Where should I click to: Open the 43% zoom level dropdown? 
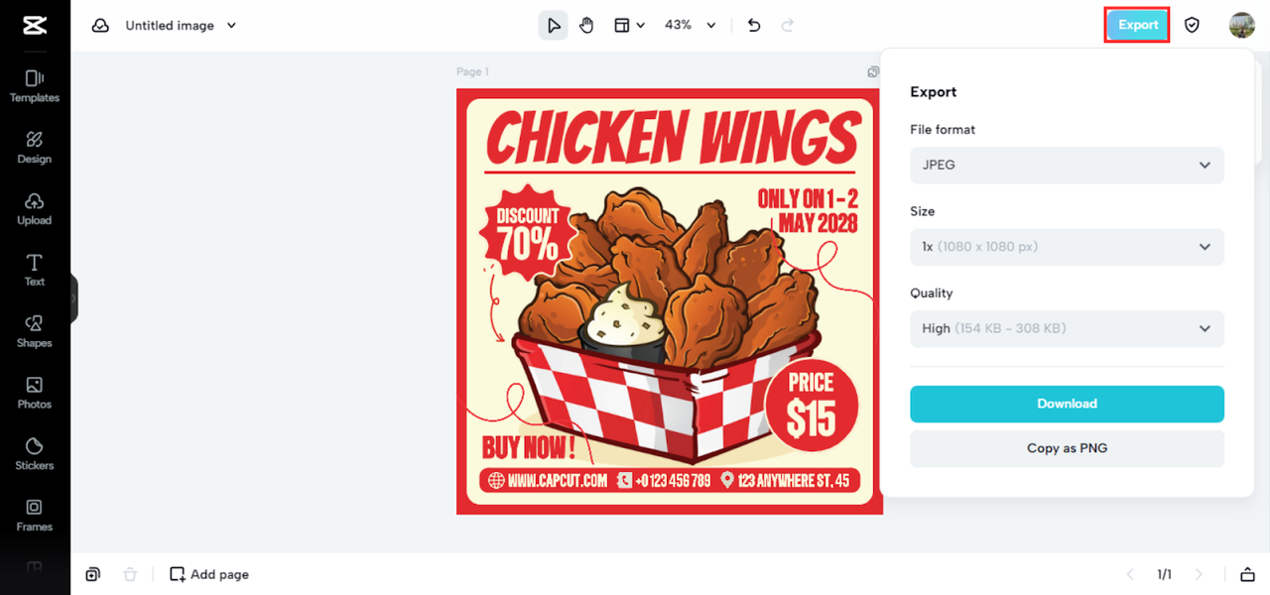[690, 26]
